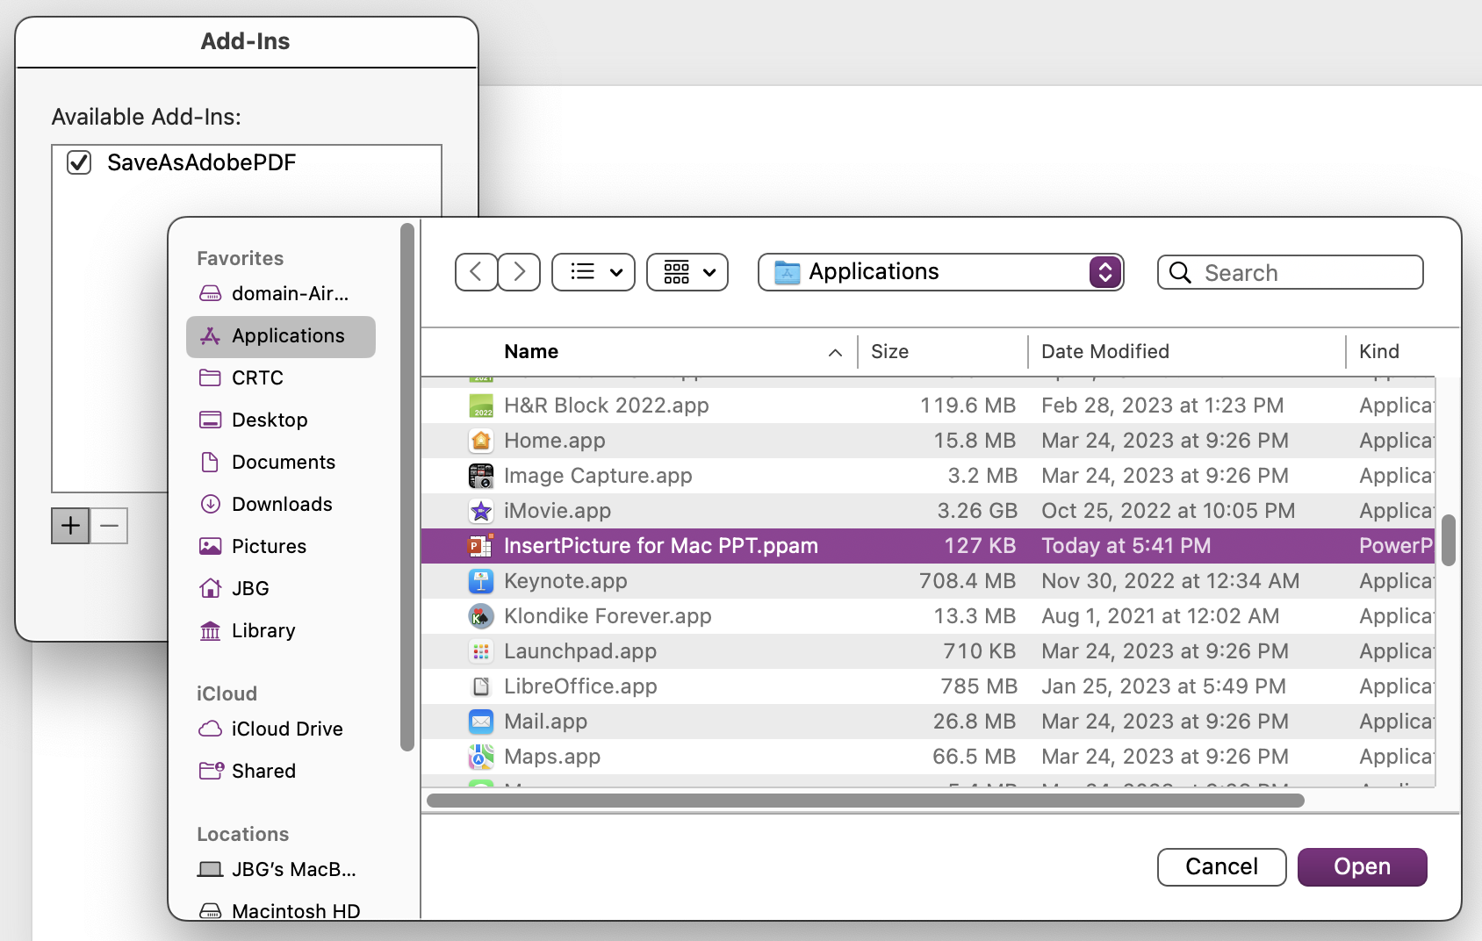Click the Pictures sidebar icon
1482x941 pixels.
point(210,546)
